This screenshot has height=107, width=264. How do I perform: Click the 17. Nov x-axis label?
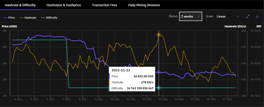228,99
